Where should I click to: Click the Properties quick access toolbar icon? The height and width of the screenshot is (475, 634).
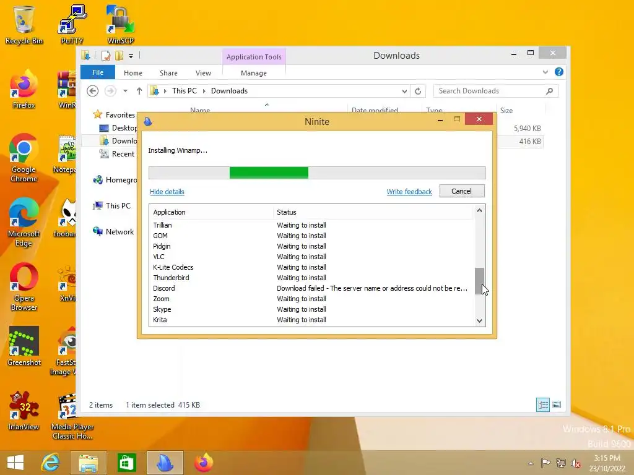point(106,56)
